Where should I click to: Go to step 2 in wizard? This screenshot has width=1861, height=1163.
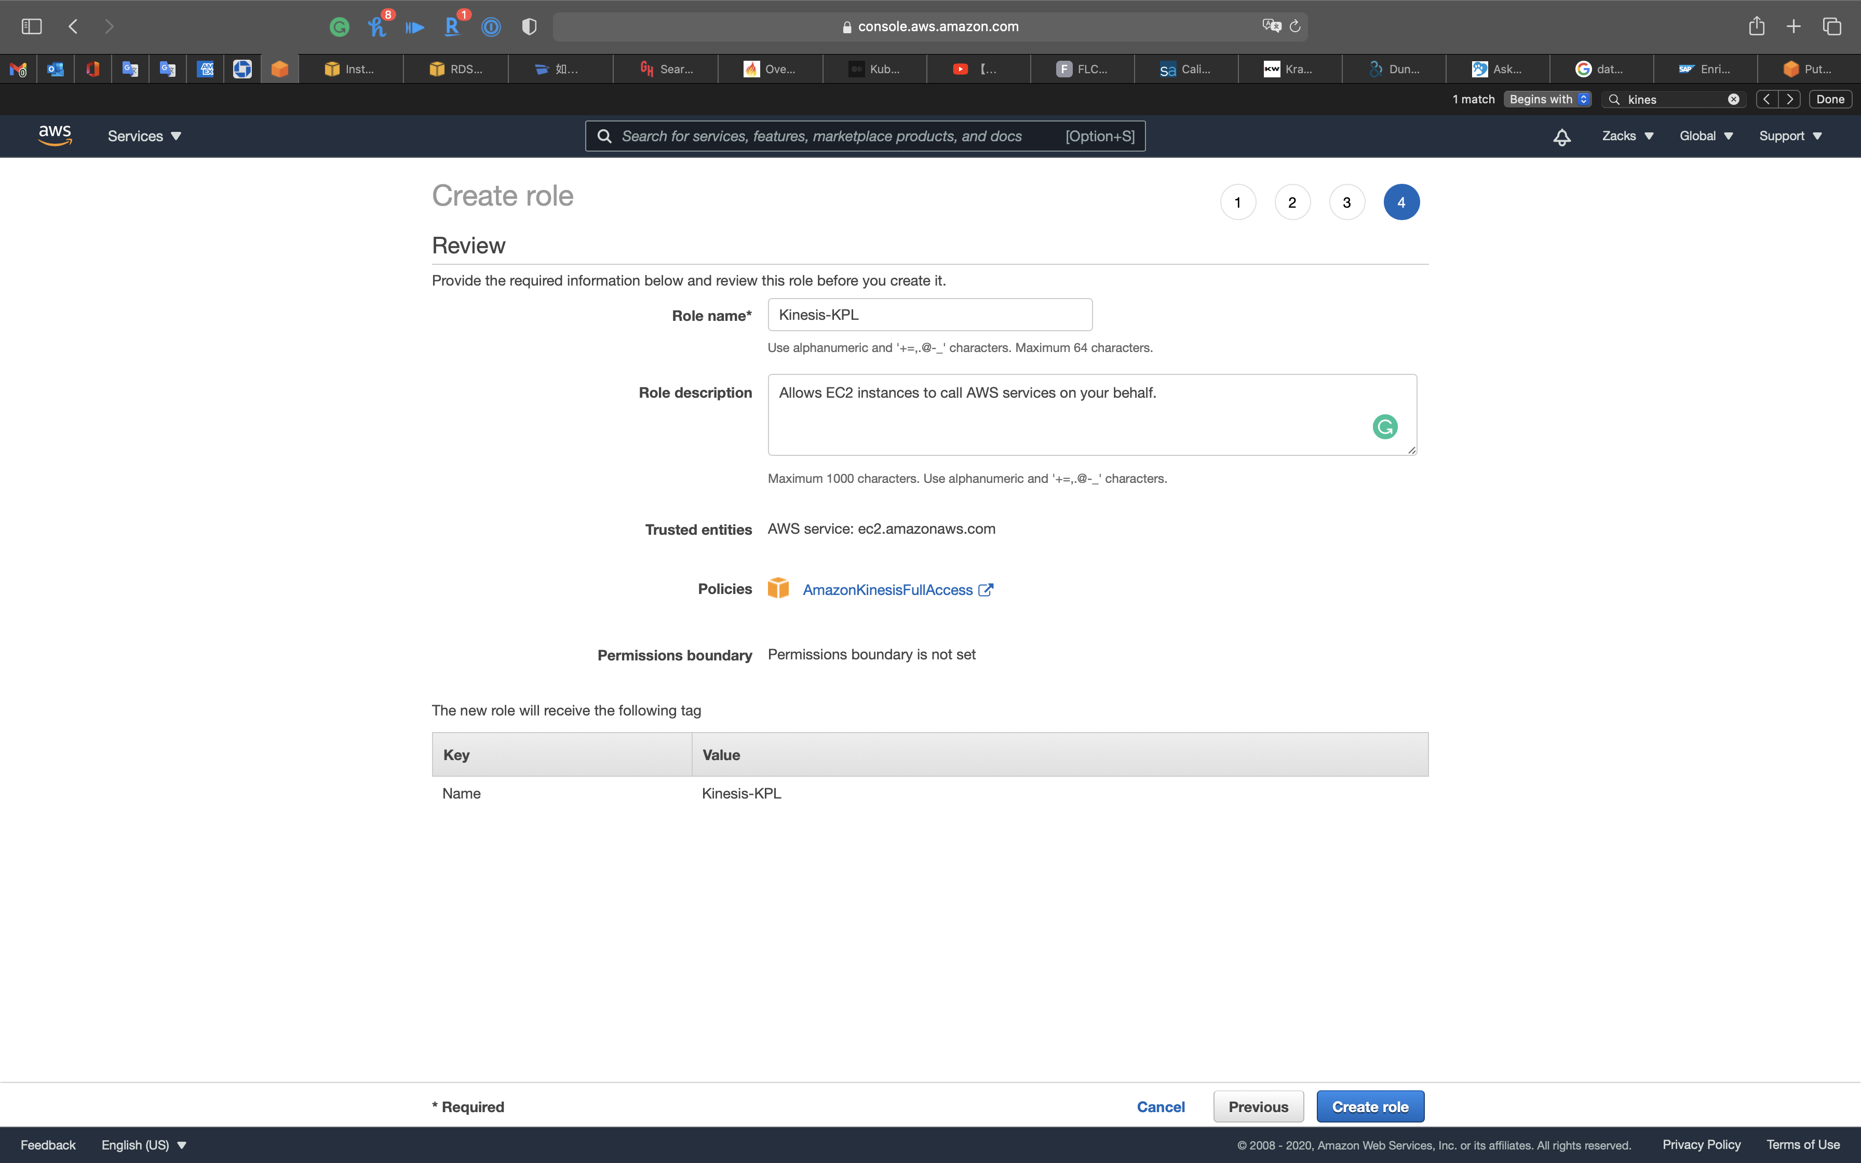click(x=1292, y=202)
